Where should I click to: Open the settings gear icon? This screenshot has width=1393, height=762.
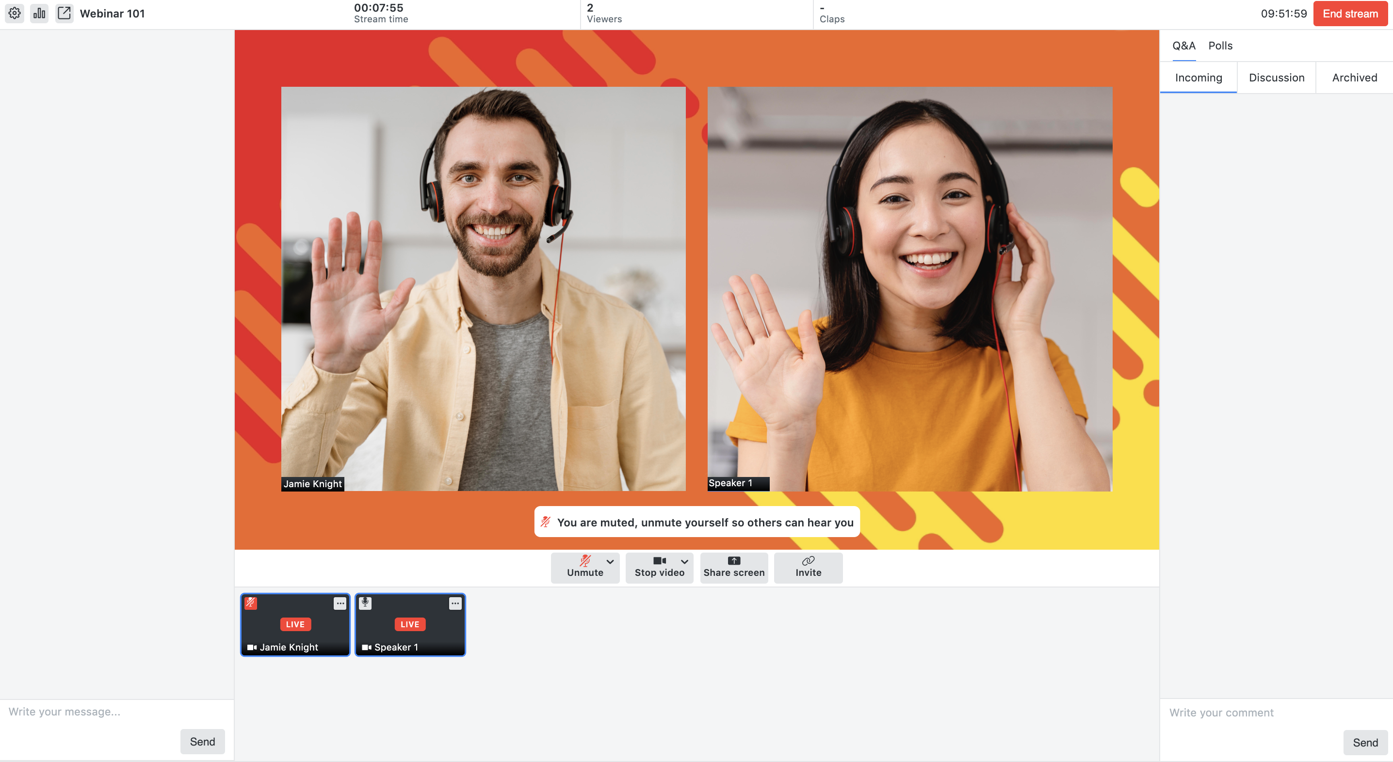tap(15, 13)
